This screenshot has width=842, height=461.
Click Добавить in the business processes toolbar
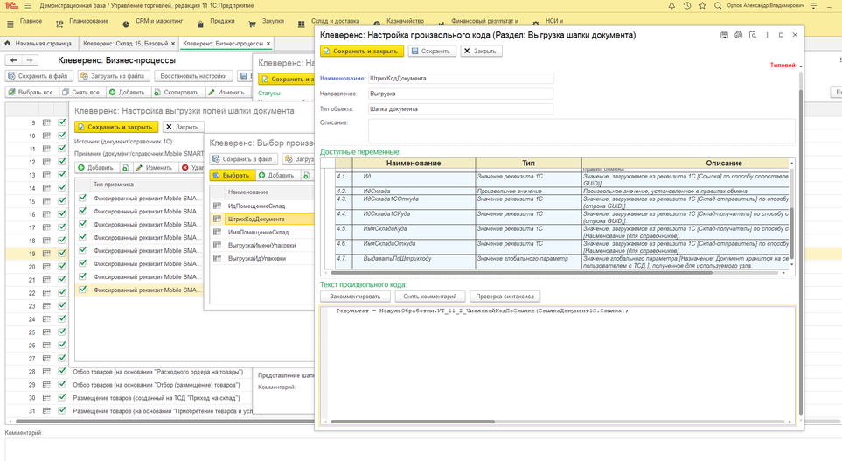pos(128,93)
